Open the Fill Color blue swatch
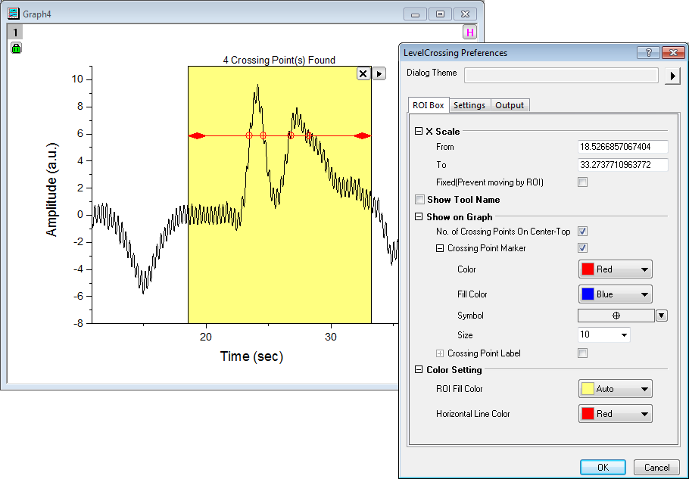 click(x=615, y=294)
